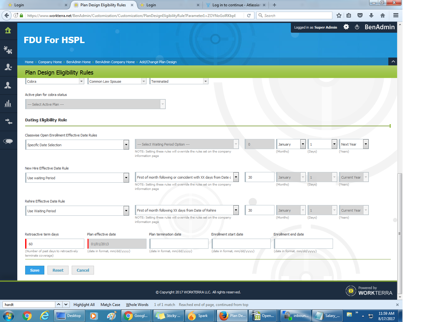Open the Next Year dropdown

pos(354,144)
